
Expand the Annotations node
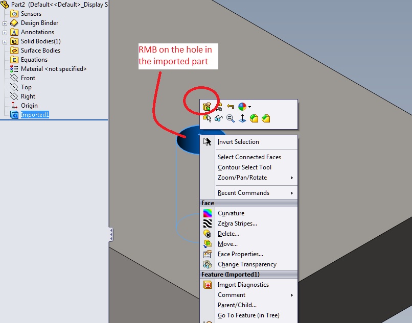(x=5, y=33)
